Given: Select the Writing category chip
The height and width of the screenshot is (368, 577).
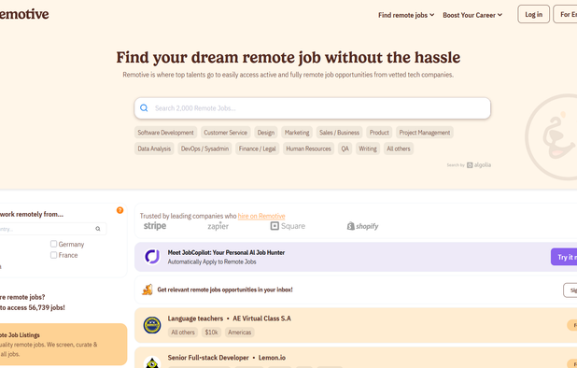Looking at the screenshot, I should pyautogui.click(x=368, y=149).
